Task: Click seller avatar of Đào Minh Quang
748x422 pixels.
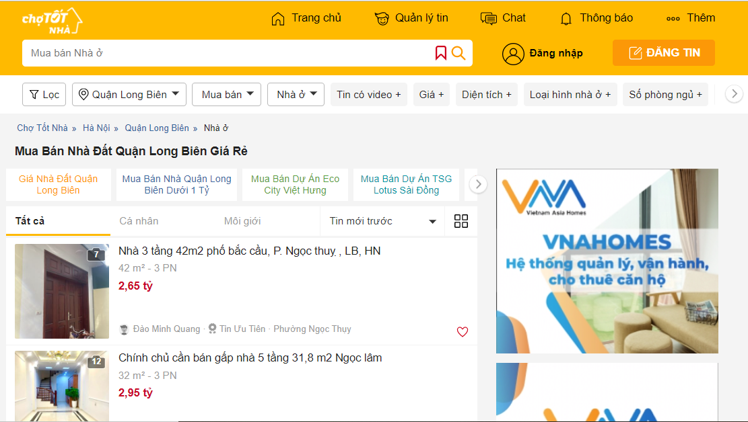Action: [x=124, y=329]
